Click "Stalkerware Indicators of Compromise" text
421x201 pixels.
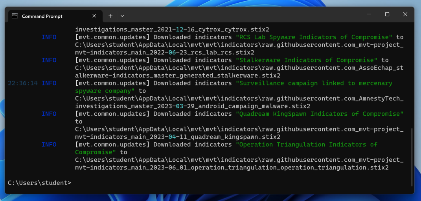[x=307, y=60]
